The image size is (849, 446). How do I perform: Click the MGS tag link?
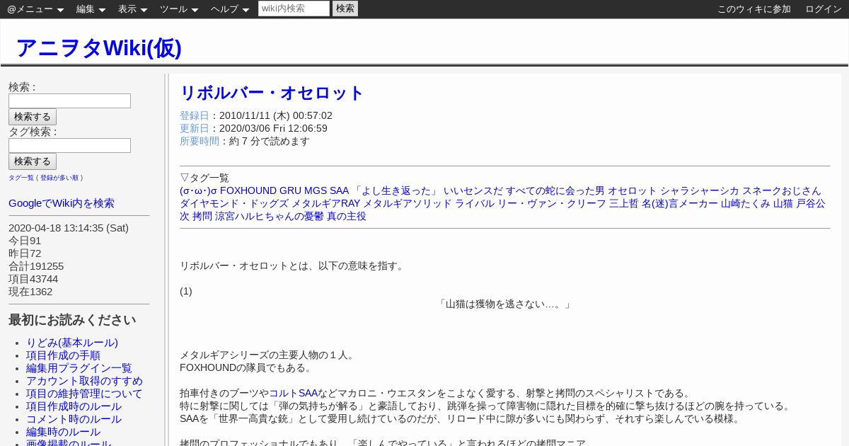[316, 191]
